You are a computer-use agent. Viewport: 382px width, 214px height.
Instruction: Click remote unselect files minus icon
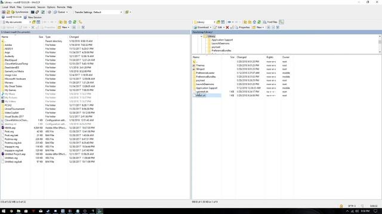[x=273, y=27]
